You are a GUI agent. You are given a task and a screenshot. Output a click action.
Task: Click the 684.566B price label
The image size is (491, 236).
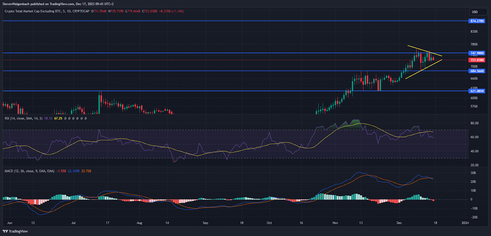click(477, 71)
